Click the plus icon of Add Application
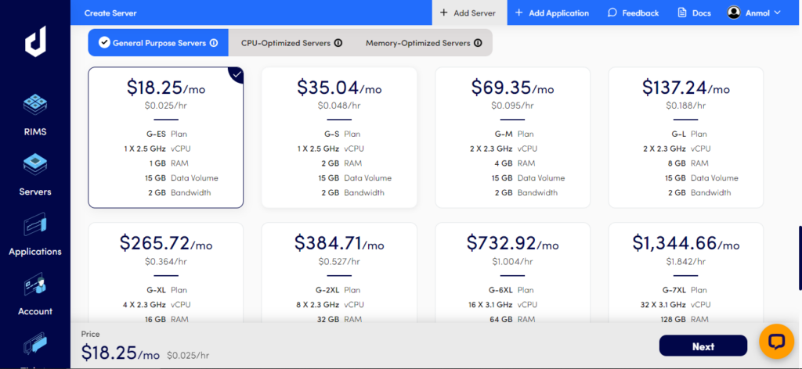 click(x=518, y=13)
